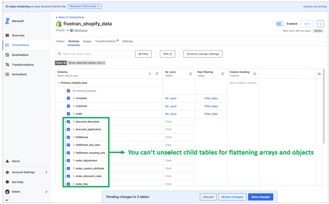Click Review changes button
The width and height of the screenshot is (329, 204).
coord(232,197)
